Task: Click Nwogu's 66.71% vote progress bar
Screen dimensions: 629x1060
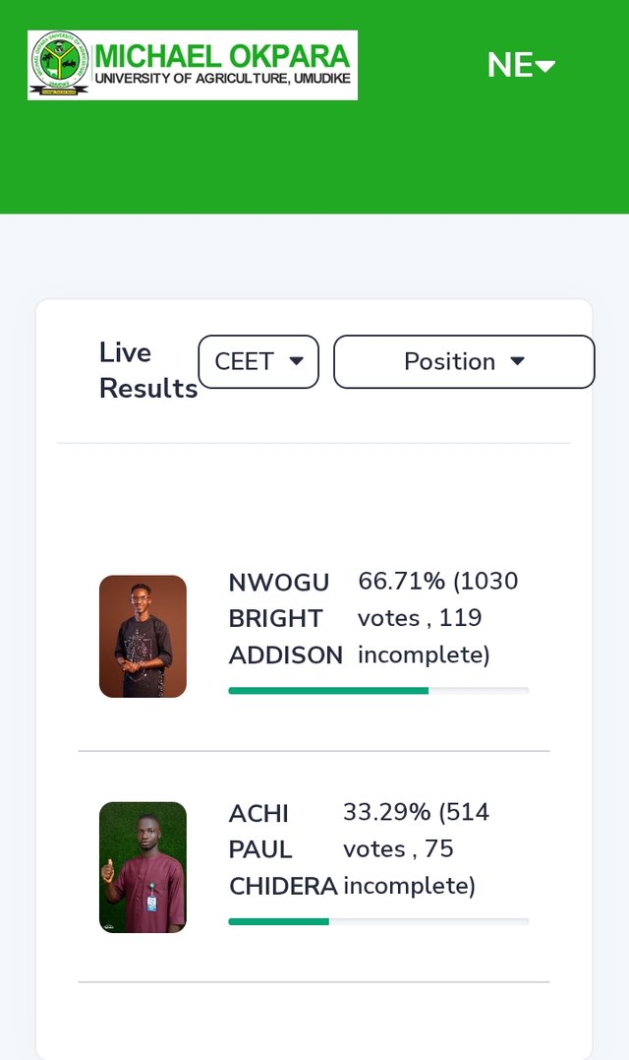Action: point(378,691)
